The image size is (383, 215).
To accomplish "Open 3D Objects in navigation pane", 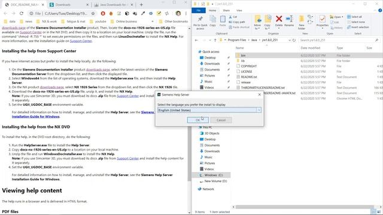I will [x=211, y=133].
